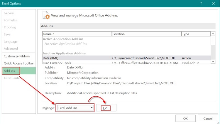Select the General category
The width and height of the screenshot is (220, 124).
coord(9,13)
